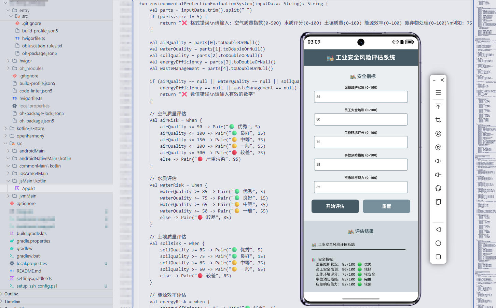
Task: Click the emulator fold screen icon
Action: pos(438,202)
